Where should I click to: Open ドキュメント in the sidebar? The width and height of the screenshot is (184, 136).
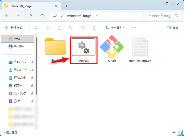pyautogui.click(x=17, y=78)
